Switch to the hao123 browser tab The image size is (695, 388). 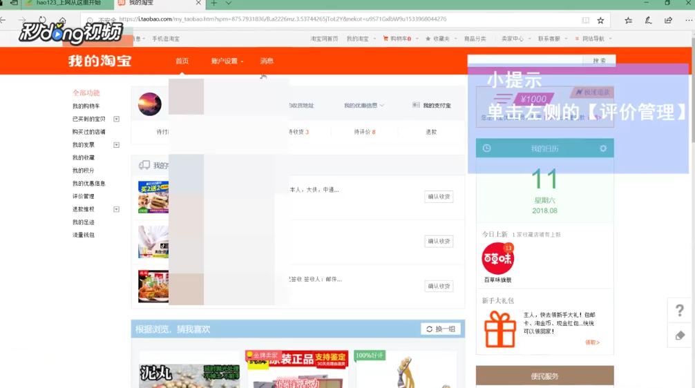(x=68, y=3)
